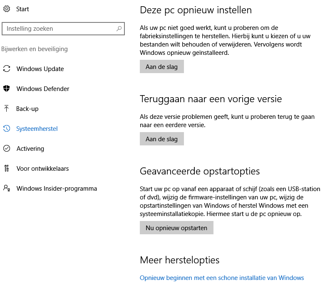Click the Nu opnieuw opstarten button

pos(176,228)
